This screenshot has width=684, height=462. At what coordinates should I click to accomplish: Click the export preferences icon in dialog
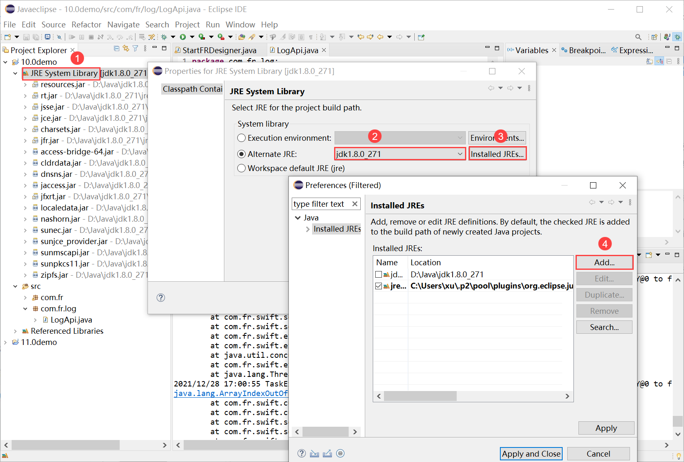tap(327, 454)
